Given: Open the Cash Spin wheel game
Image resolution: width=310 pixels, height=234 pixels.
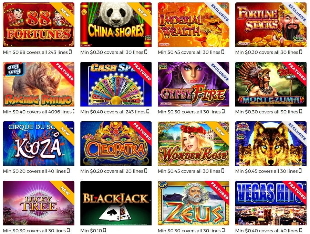Looking at the screenshot, I should 116,84.
